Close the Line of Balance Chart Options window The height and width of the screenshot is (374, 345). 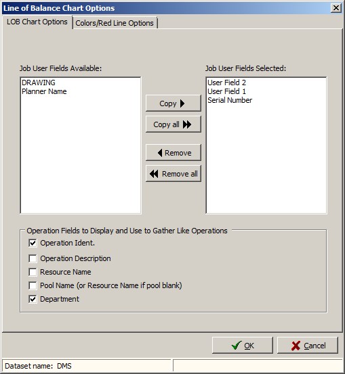[x=336, y=8]
